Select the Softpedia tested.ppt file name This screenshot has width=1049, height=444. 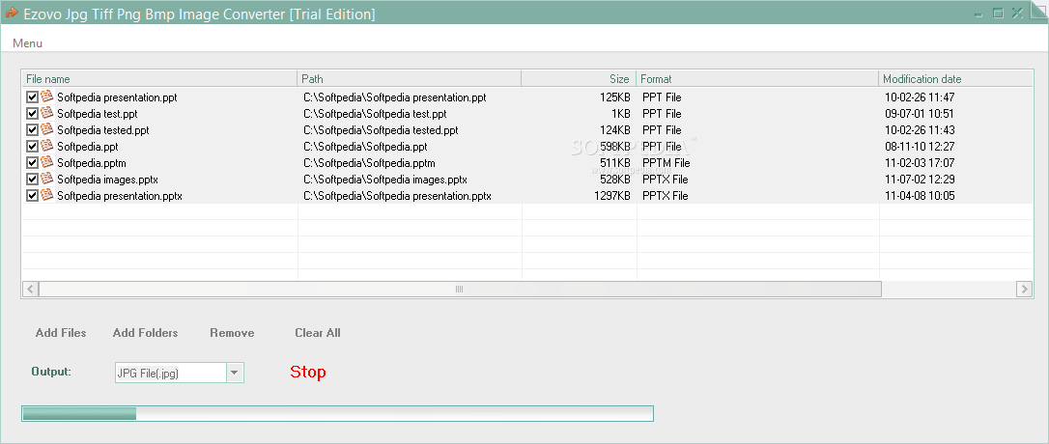tap(103, 130)
